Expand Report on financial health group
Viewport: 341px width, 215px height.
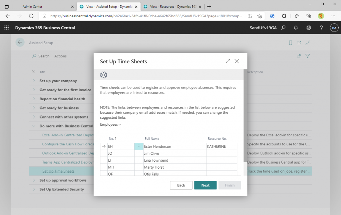[34, 99]
